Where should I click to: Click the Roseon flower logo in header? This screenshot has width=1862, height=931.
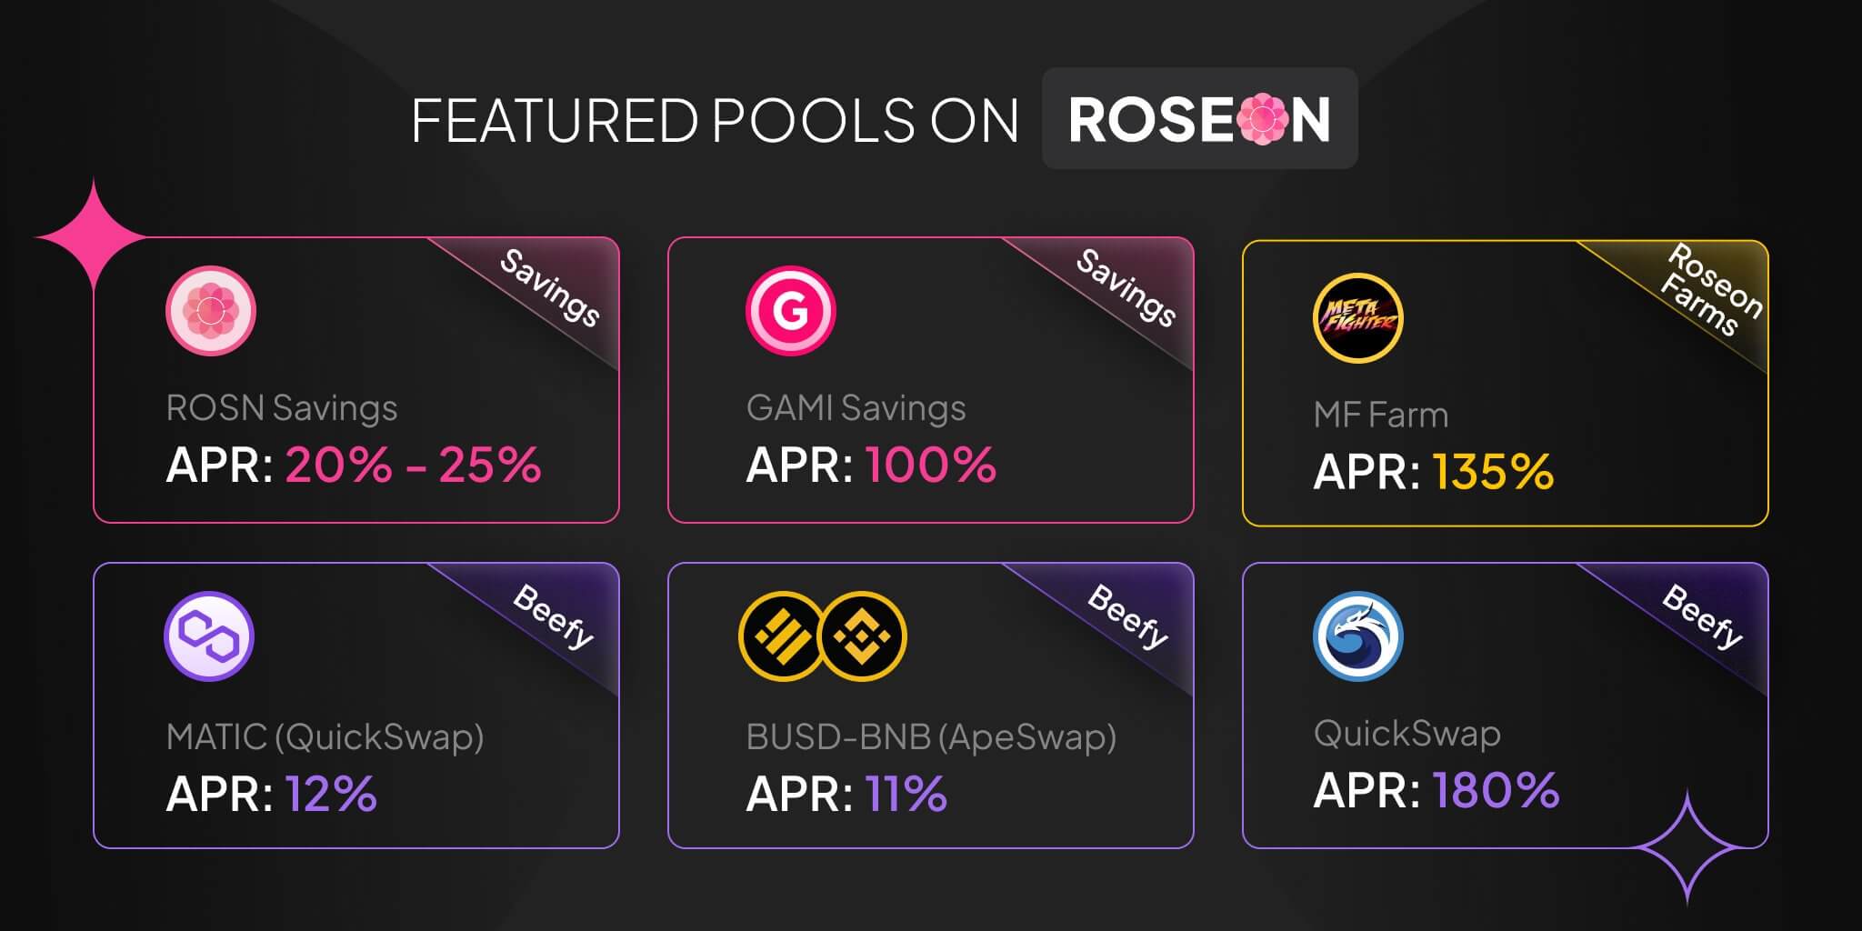pyautogui.click(x=1264, y=119)
